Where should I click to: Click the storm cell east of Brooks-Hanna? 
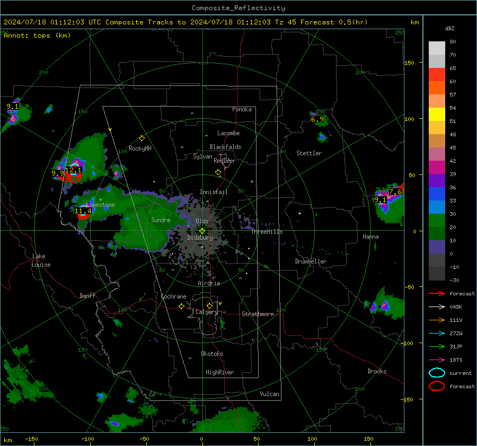384,305
